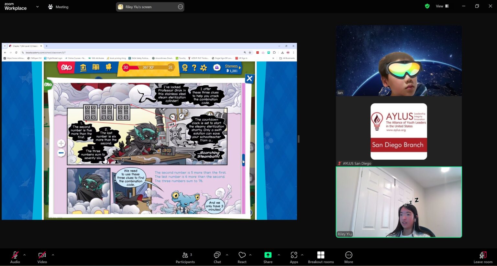The image size is (497, 266).
Task: Open the Participants panel
Action: pyautogui.click(x=185, y=257)
